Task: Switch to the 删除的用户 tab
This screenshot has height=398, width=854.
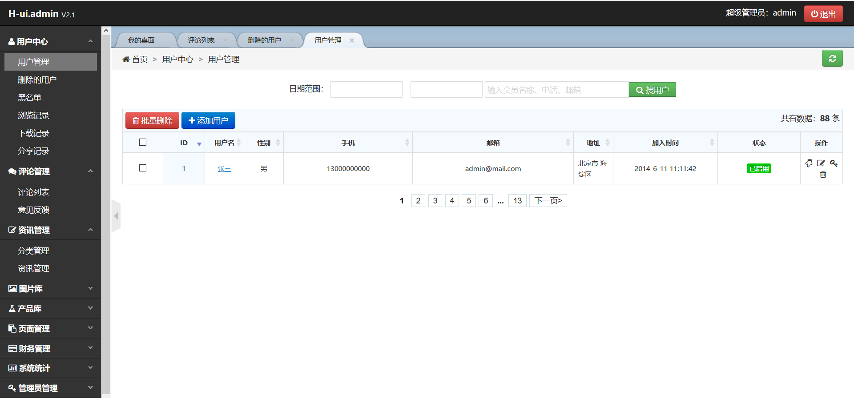Action: coord(264,40)
